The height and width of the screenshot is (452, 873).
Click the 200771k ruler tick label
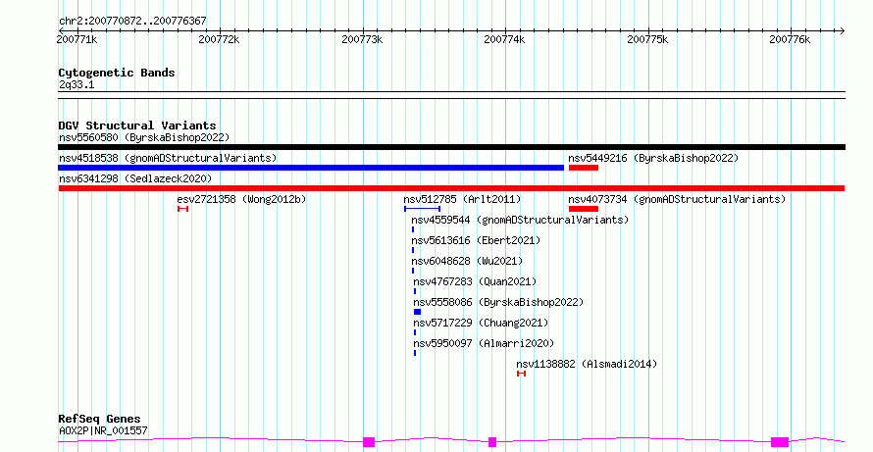click(x=77, y=39)
